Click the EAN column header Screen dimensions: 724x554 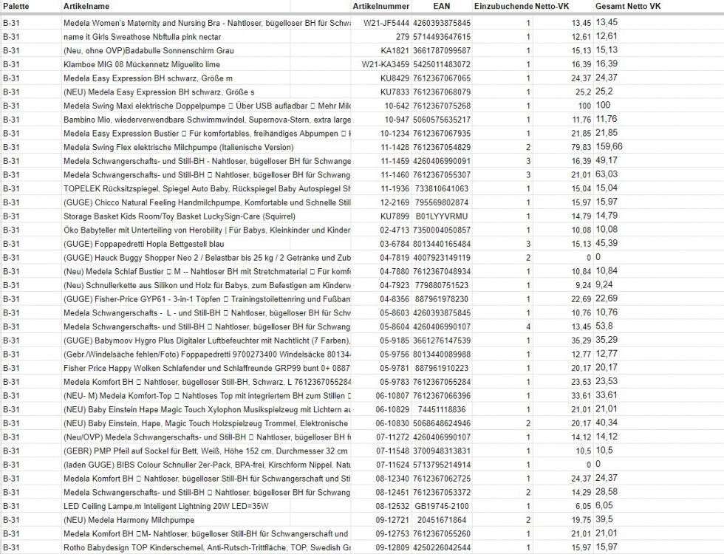coord(442,7)
